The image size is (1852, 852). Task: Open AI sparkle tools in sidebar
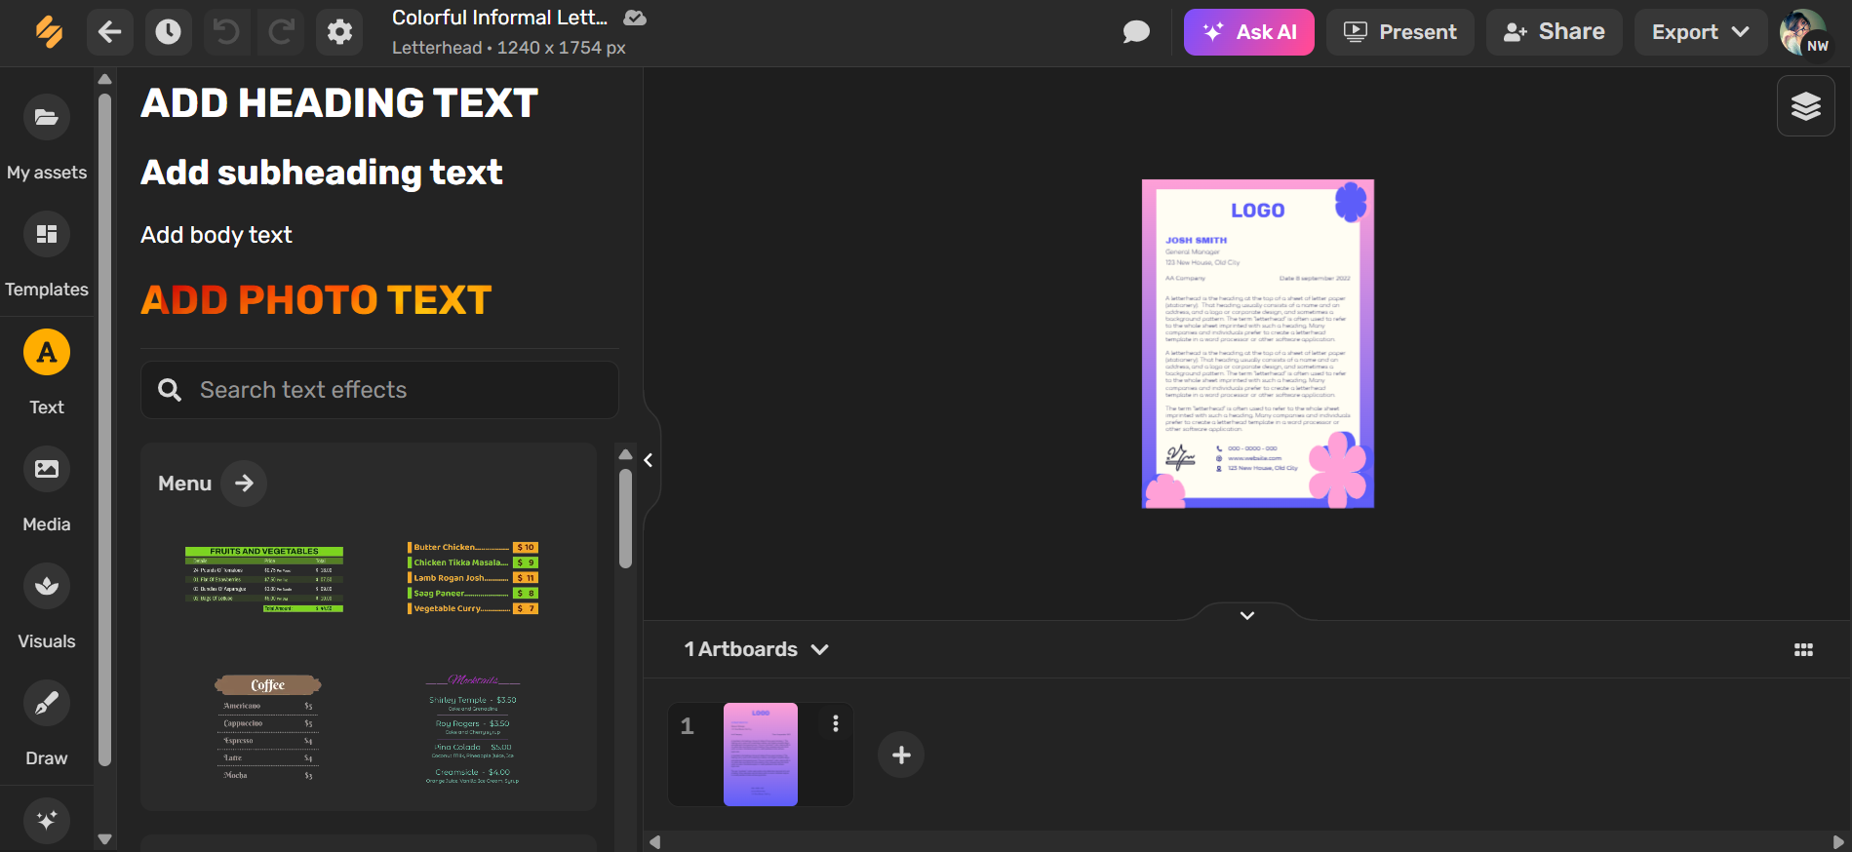47,820
